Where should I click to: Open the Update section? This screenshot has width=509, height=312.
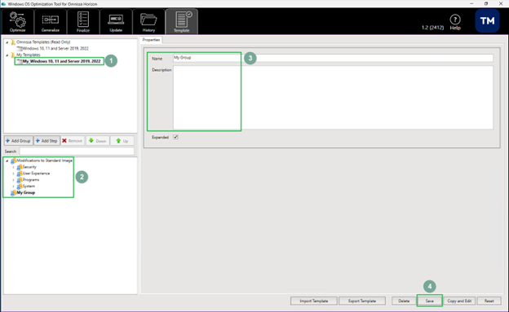point(116,21)
